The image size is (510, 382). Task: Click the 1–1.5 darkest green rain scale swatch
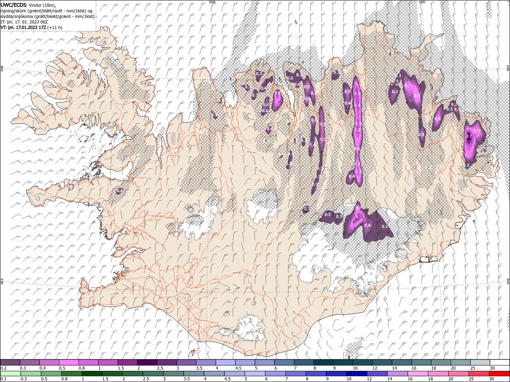92,374
